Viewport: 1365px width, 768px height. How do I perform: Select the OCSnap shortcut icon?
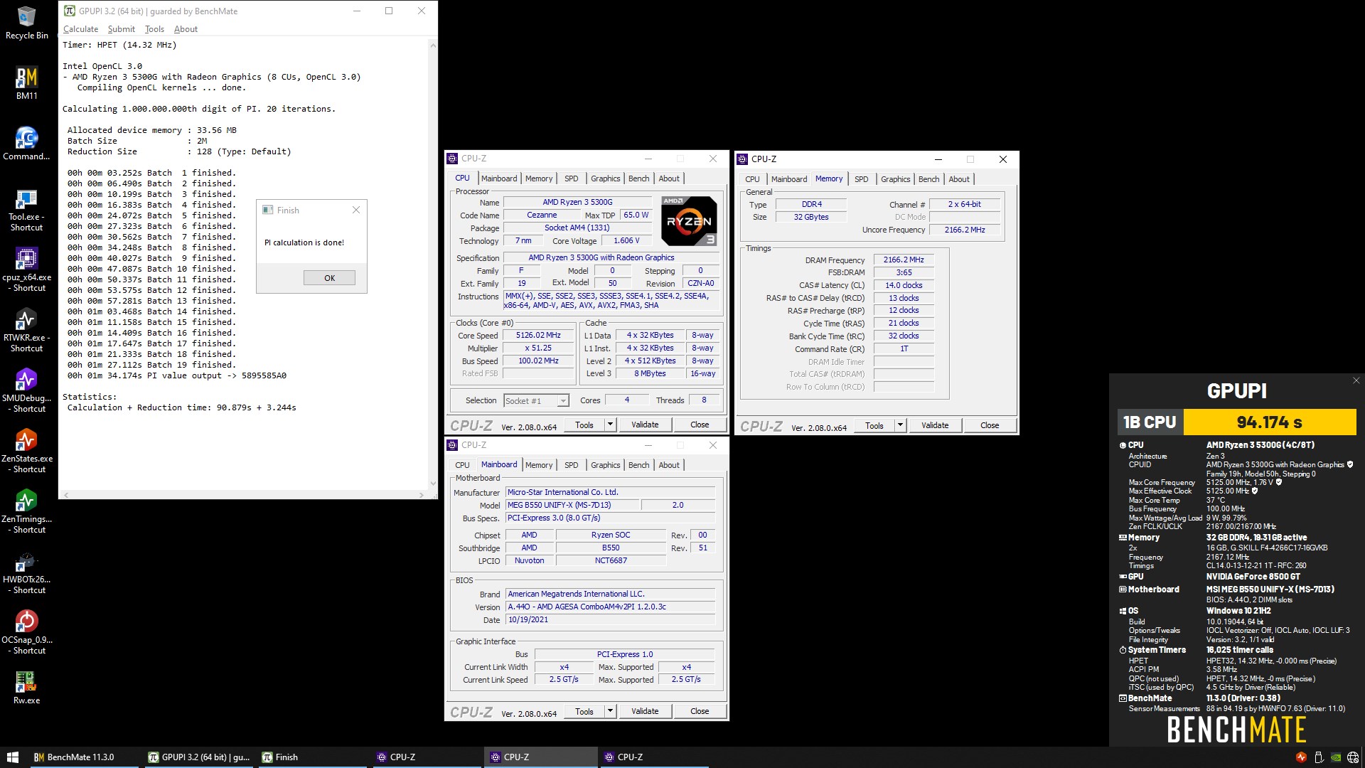tap(26, 633)
